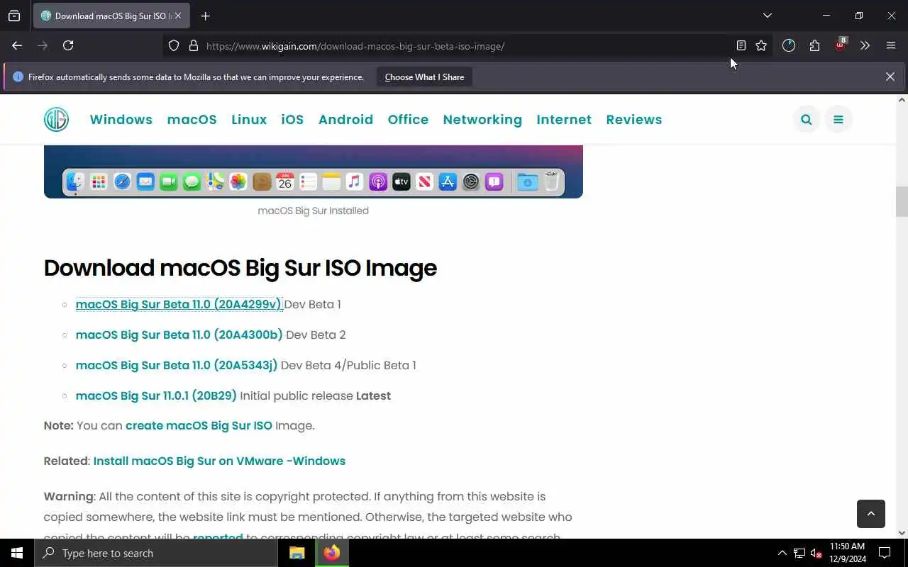Click Choose What I Share button
Screen dimensions: 908x567
point(424,77)
